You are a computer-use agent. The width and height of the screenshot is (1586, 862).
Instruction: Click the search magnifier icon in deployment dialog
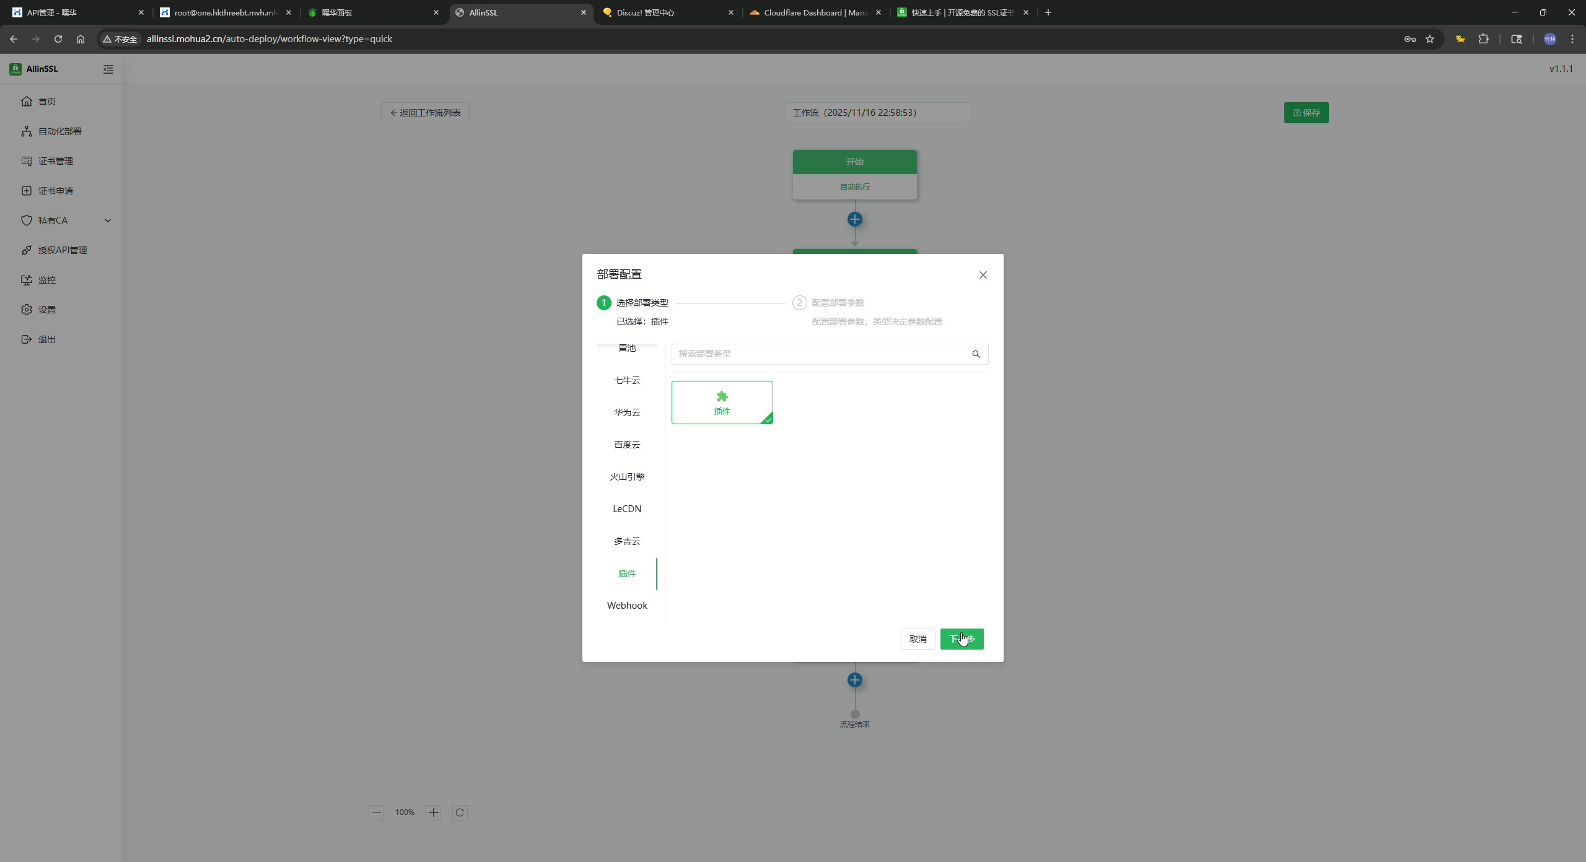click(x=976, y=354)
